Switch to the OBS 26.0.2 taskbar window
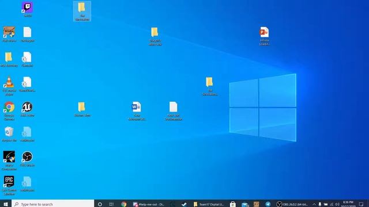 pyautogui.click(x=292, y=204)
